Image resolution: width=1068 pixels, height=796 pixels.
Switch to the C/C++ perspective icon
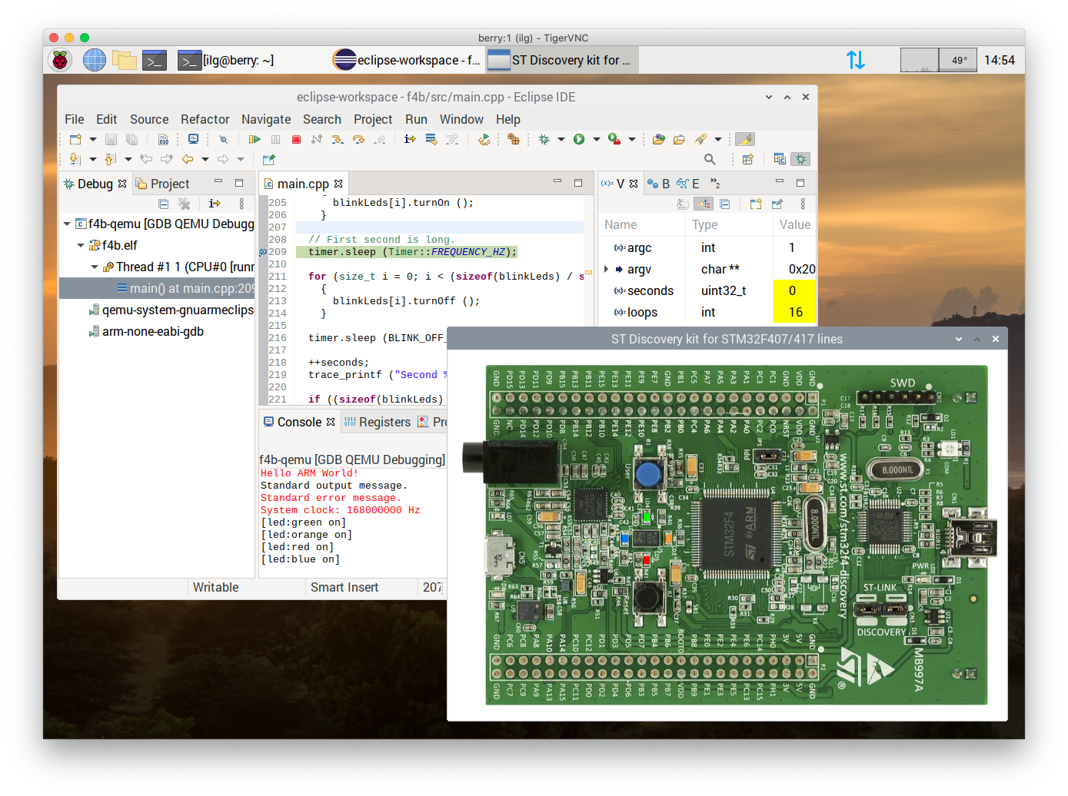coord(780,159)
